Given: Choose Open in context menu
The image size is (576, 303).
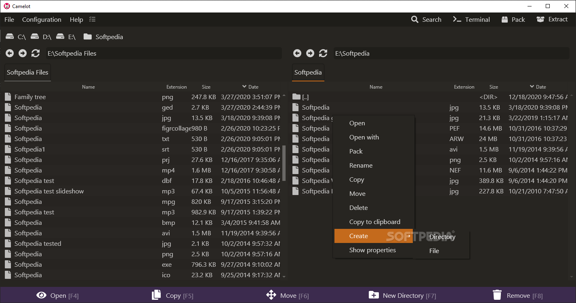Looking at the screenshot, I should click(x=374, y=123).
